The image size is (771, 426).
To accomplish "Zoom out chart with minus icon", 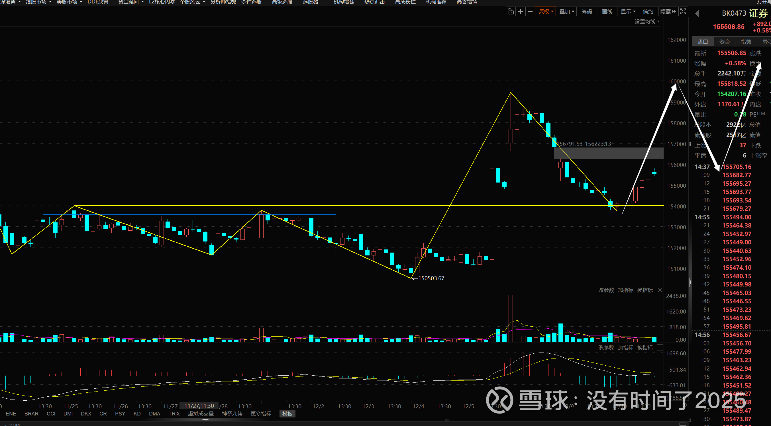I will (x=530, y=12).
